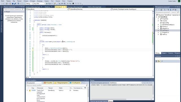
Task: Select the Personaj.cs* editor tab
Action: click(59, 7)
